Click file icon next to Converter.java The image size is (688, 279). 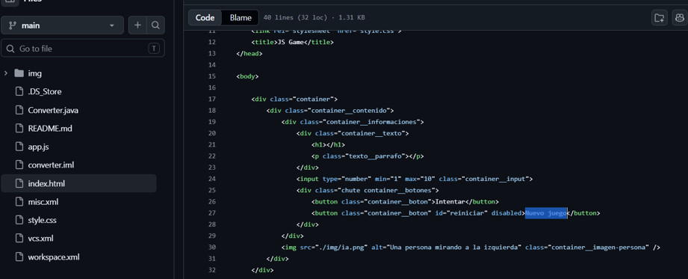19,110
